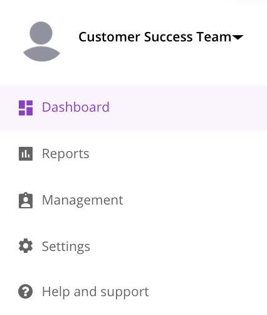The image size is (267, 315).
Task: Click the highlighted Dashboard row background
Action: (x=133, y=108)
